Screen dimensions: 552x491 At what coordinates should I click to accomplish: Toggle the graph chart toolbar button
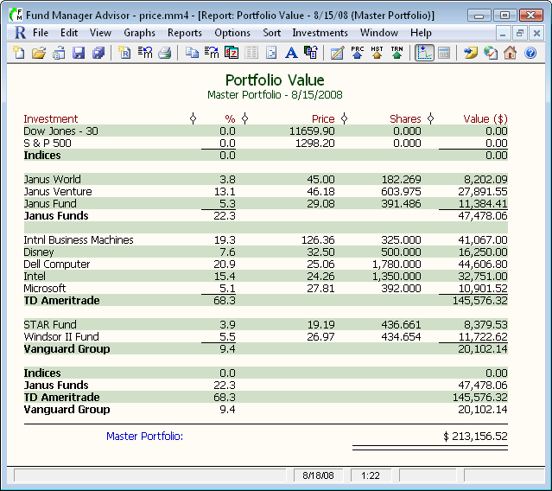(x=424, y=53)
